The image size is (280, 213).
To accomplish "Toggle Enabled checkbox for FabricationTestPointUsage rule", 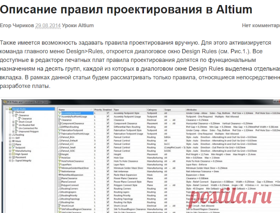I will click(x=108, y=133).
